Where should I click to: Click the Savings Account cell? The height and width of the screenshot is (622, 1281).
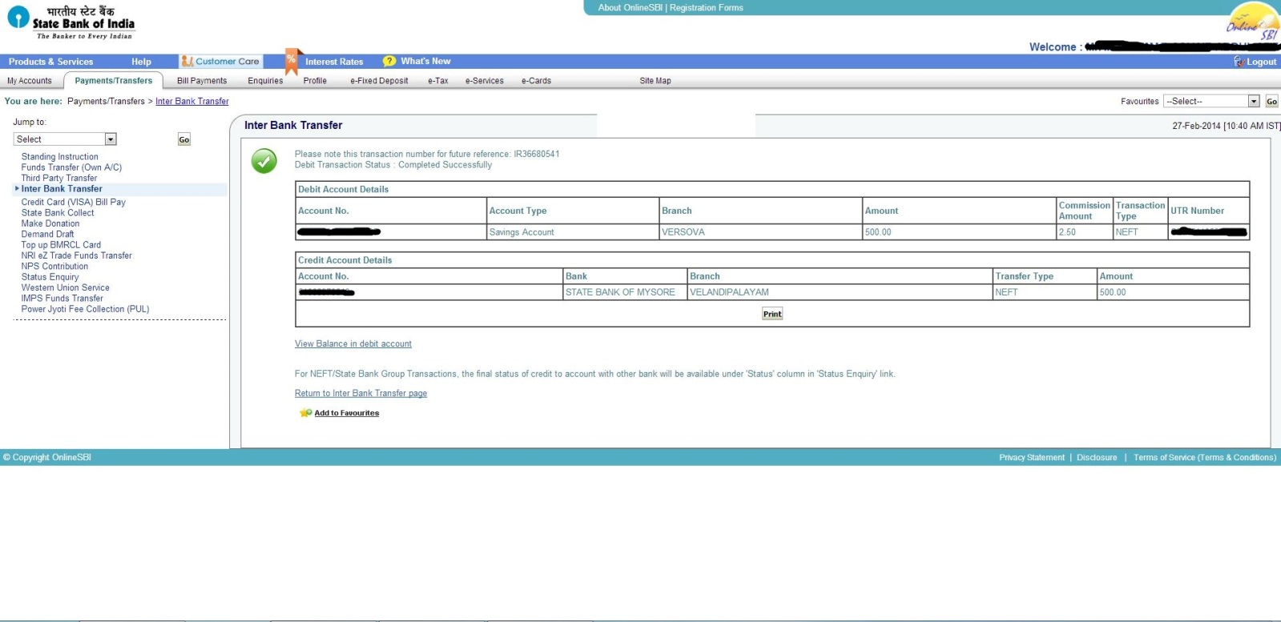(x=573, y=232)
